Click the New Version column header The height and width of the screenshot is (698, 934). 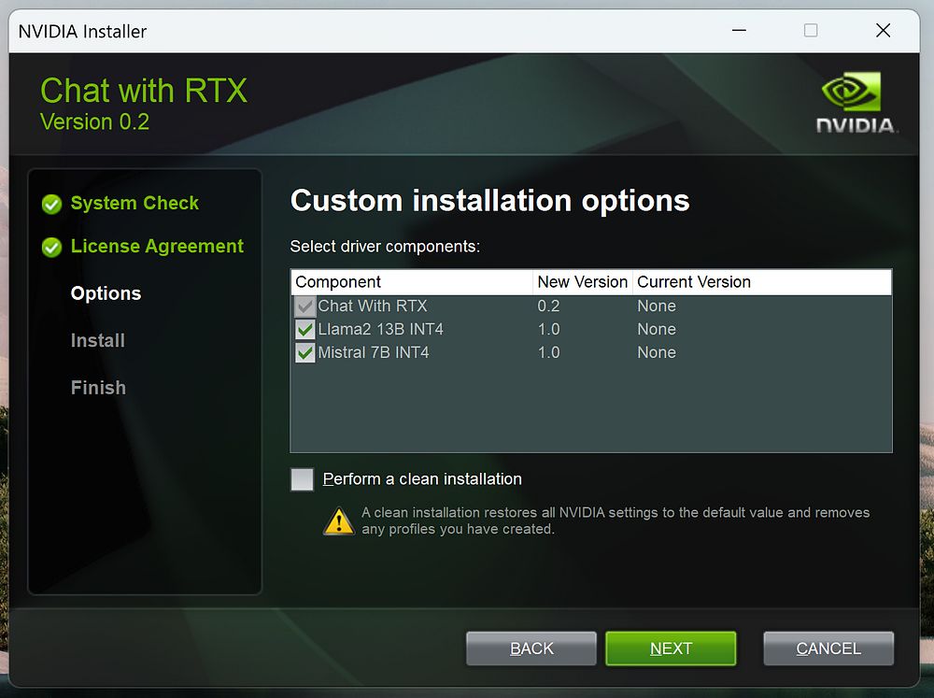(x=583, y=282)
